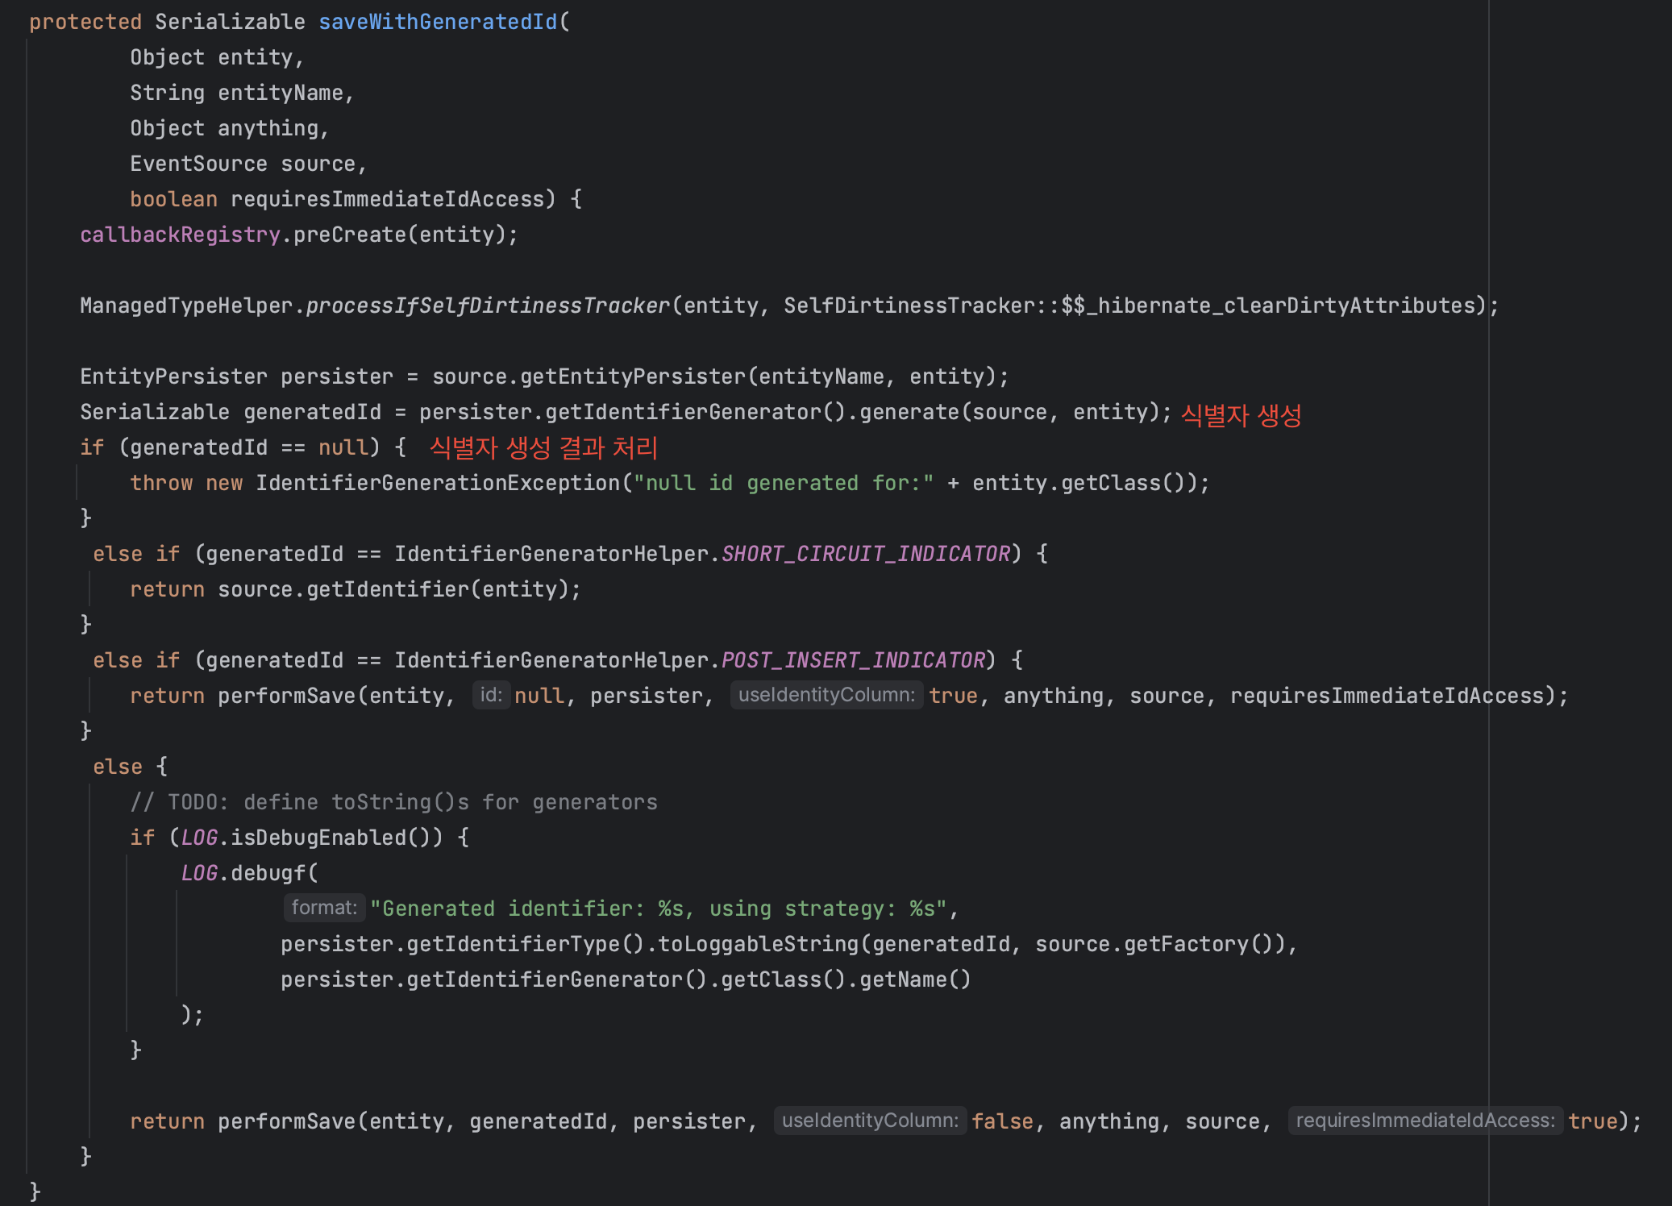Image resolution: width=1672 pixels, height=1206 pixels.
Task: Click the 'null id generated for:' string
Action: click(x=783, y=483)
